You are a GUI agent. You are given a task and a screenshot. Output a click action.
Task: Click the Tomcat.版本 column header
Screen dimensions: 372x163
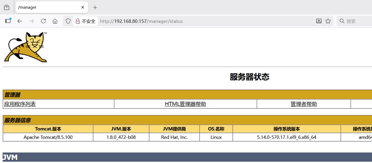pyautogui.click(x=48, y=129)
